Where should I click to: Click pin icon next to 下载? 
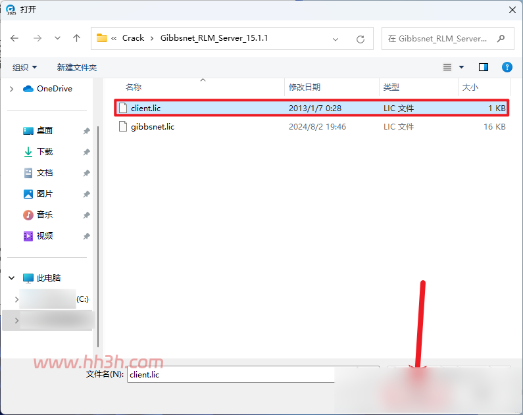tap(86, 152)
